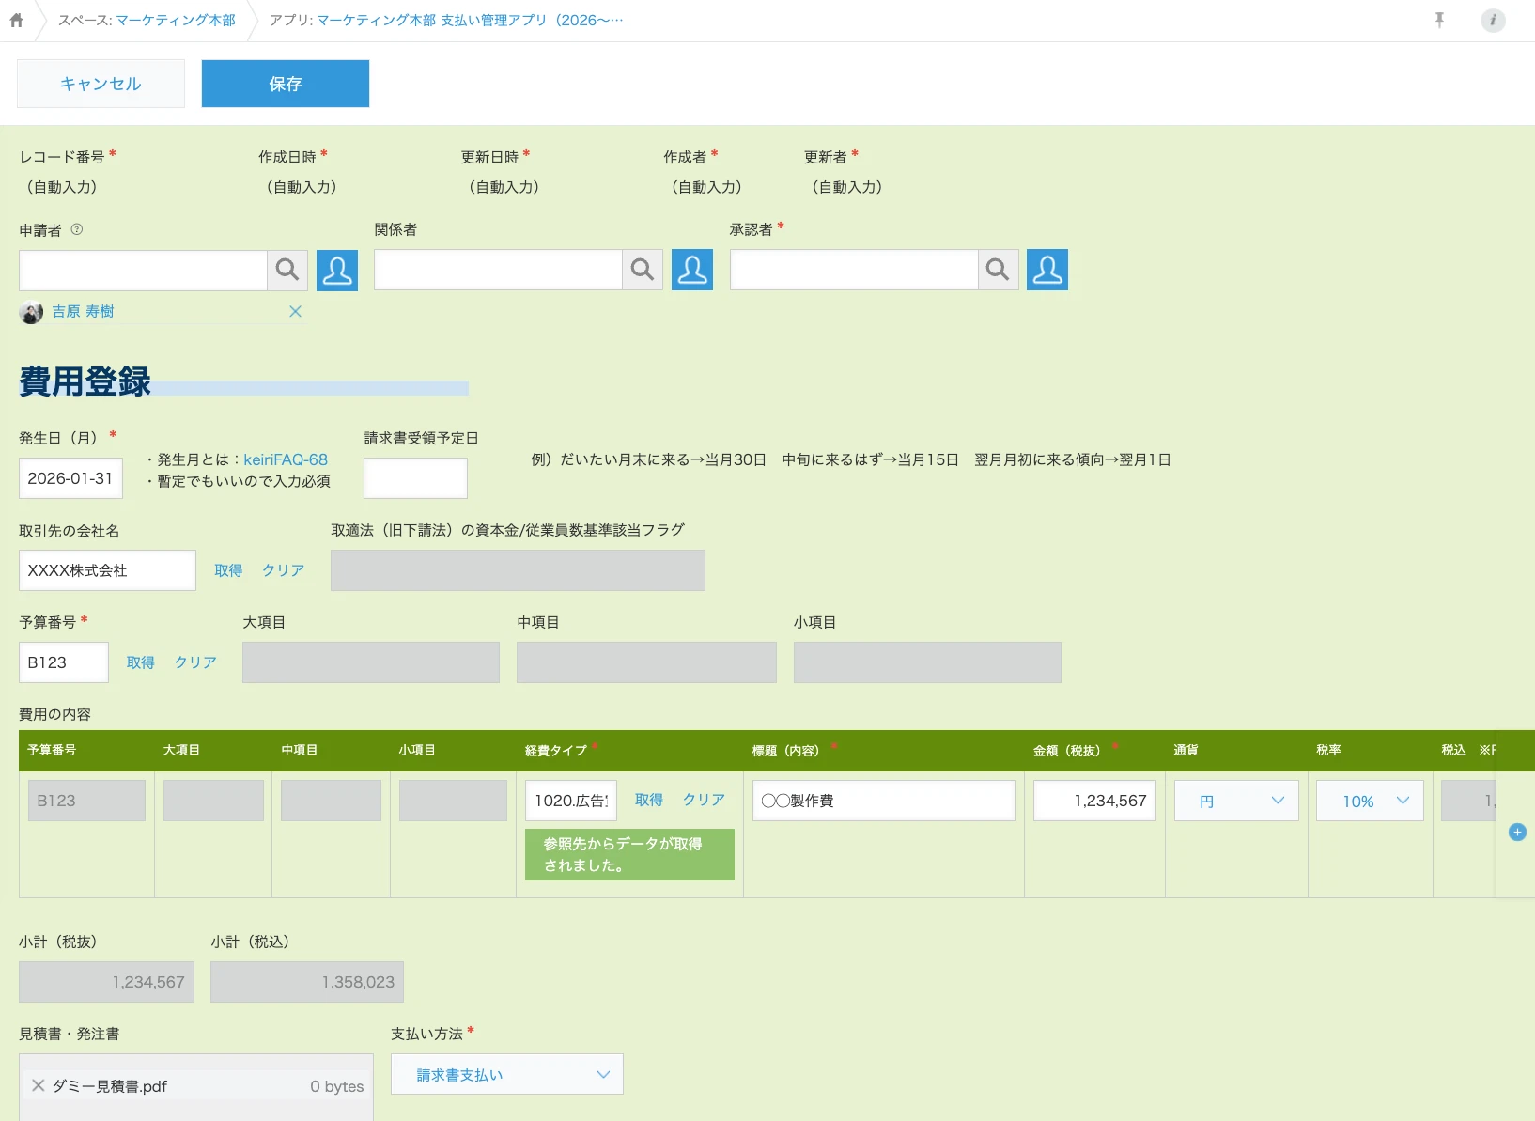Search users for 申請者 field
Viewport: 1535px width, 1121px height.
287,270
